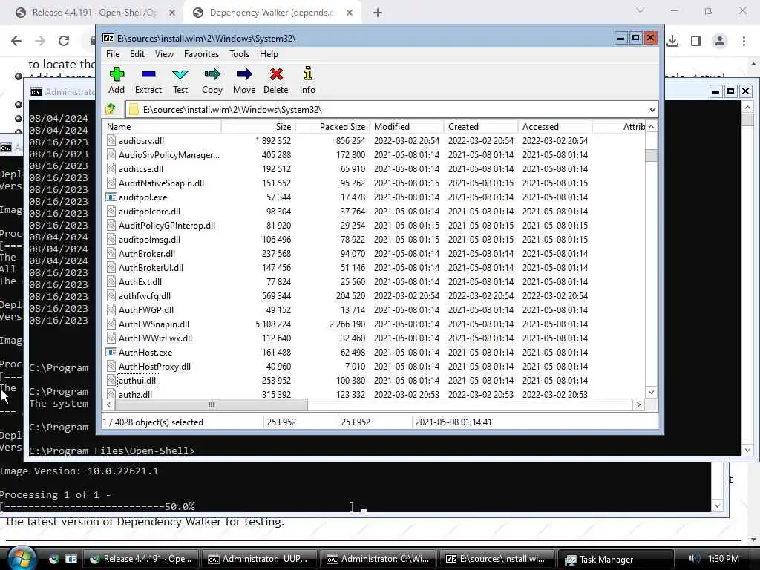The image size is (760, 570).
Task: Click the Test toolbar icon
Action: point(180,74)
